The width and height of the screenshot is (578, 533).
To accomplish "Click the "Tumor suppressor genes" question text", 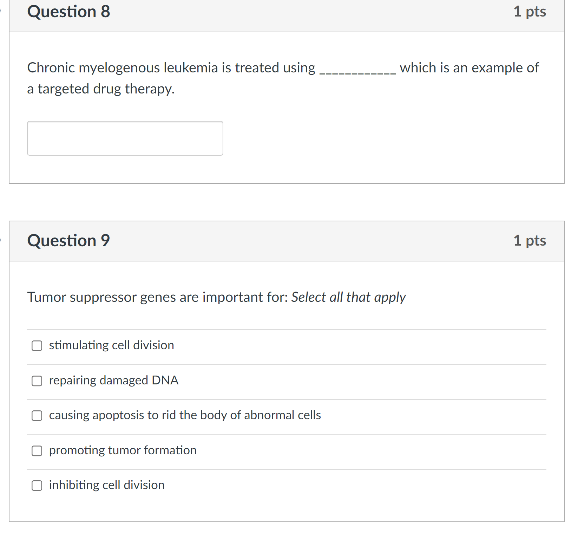I will 156,297.
